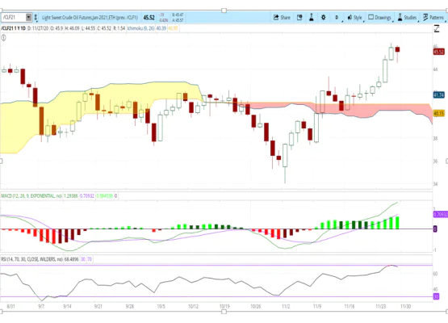The height and width of the screenshot is (323, 448).
Task: Change the D aggregation period selector
Action: [337, 18]
